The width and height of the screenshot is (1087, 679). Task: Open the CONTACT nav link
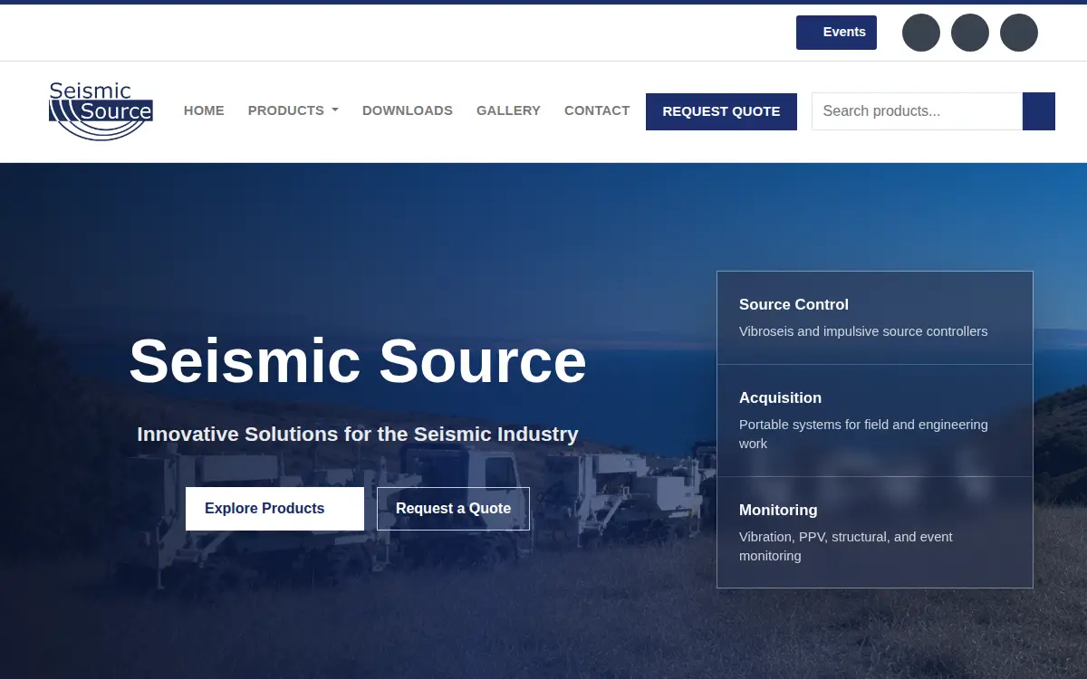[x=597, y=110]
